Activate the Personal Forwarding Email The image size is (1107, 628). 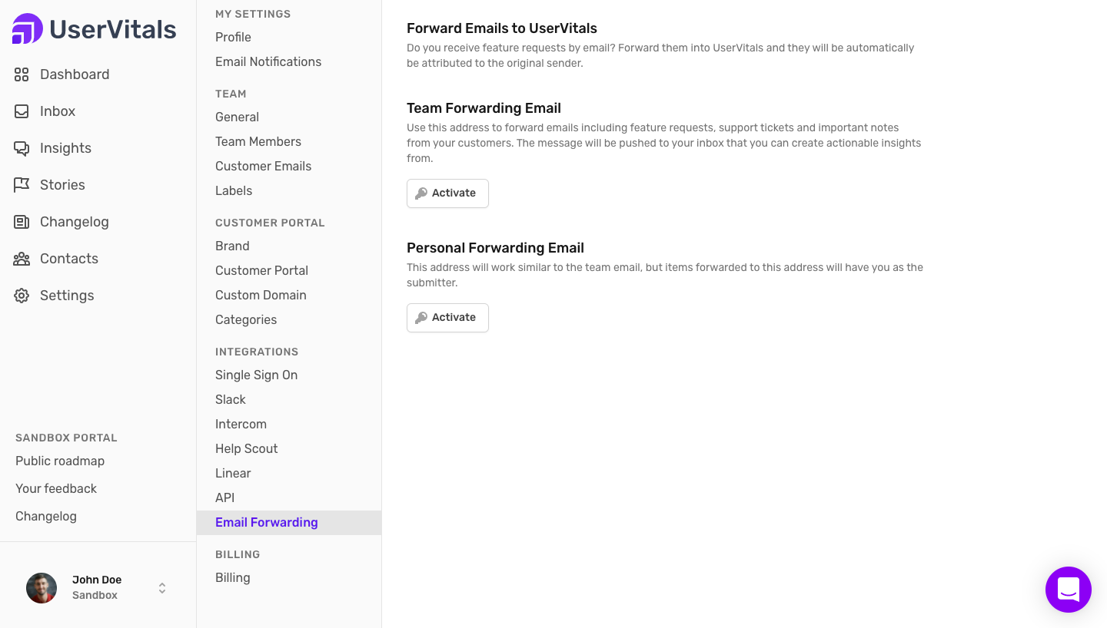[447, 318]
